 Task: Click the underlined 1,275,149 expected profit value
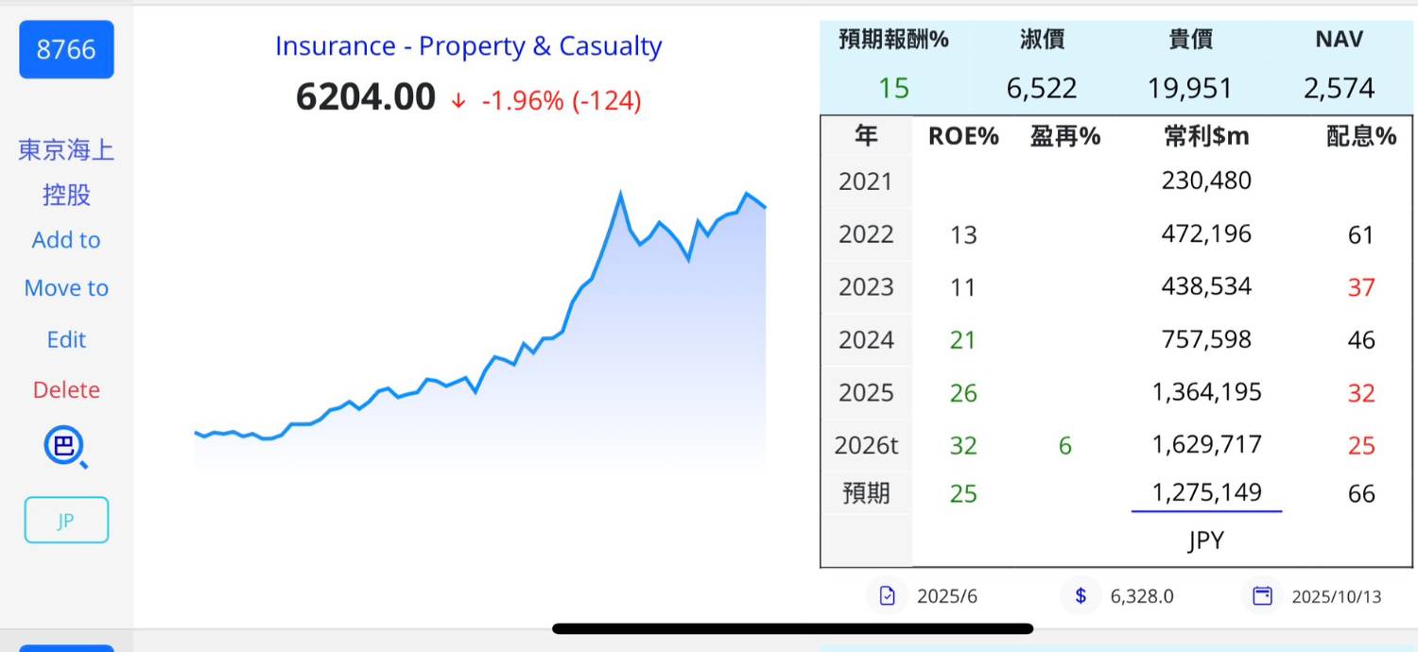1206,492
